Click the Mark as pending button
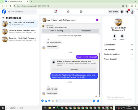This screenshot has width=138, height=110. click(57, 31)
